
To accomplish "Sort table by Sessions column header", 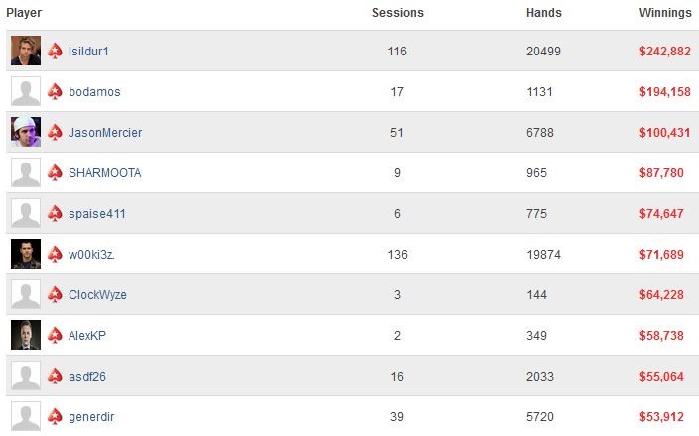I will [398, 13].
